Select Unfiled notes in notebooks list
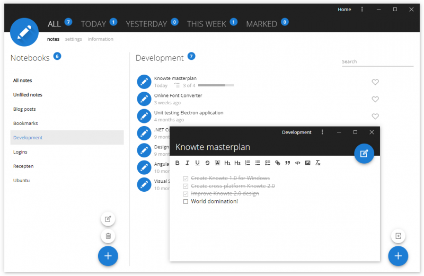Viewport: 424px width, 276px height. tap(67, 95)
